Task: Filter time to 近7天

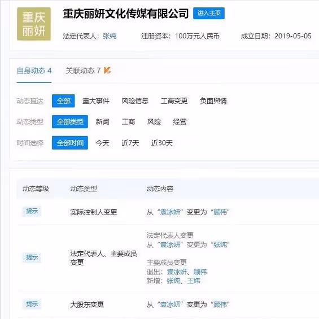Action: [130, 143]
